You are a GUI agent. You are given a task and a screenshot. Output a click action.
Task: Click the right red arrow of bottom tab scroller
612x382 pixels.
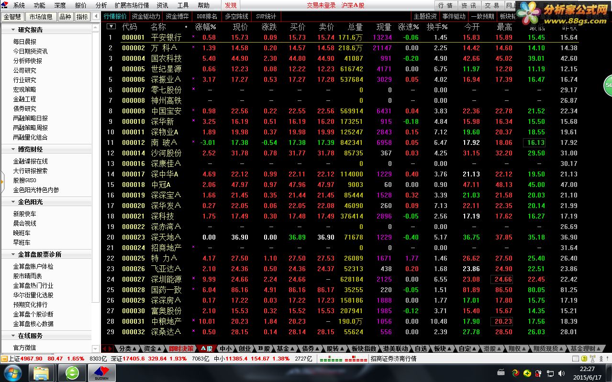[x=111, y=349]
